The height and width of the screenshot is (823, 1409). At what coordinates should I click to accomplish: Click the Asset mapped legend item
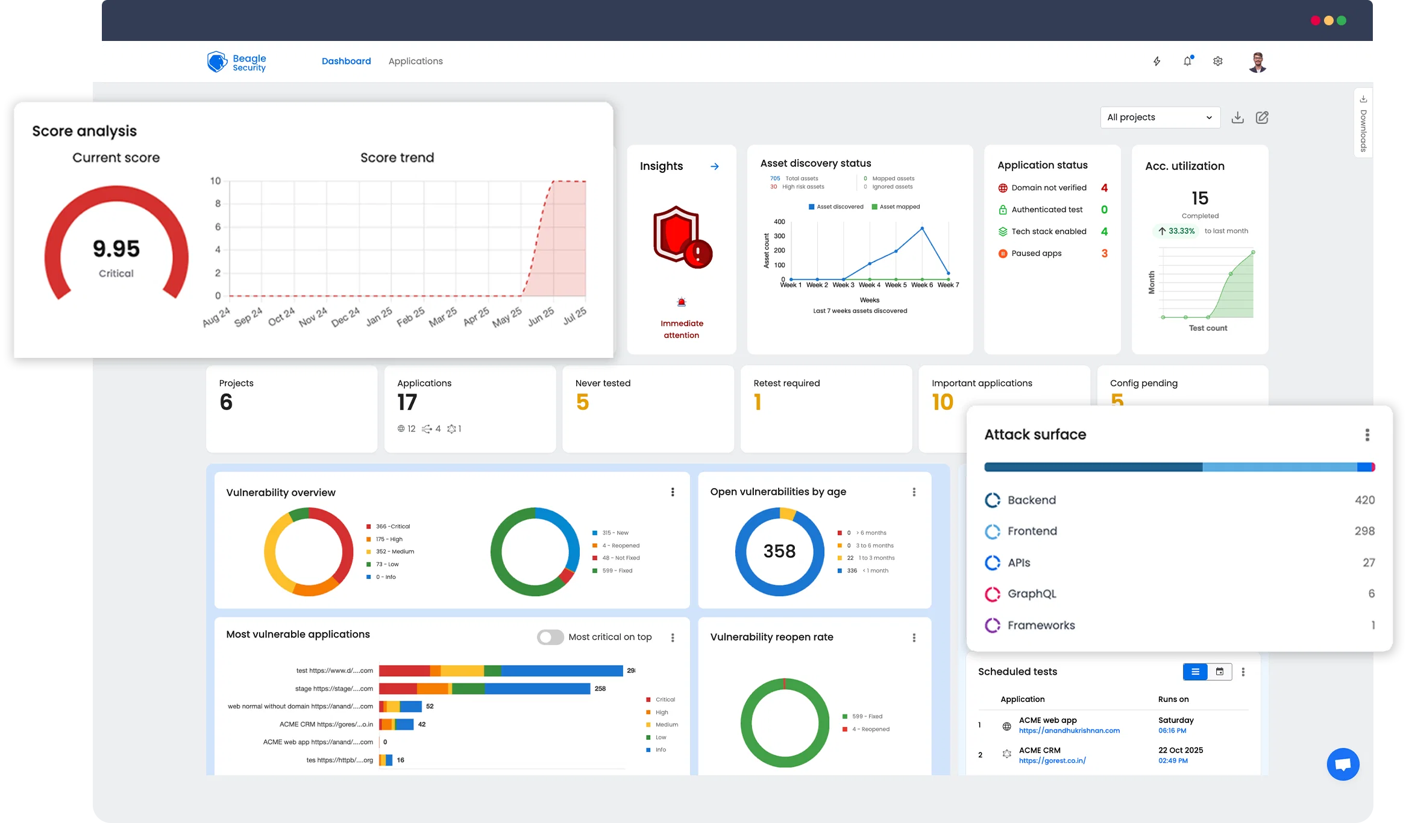pos(896,207)
